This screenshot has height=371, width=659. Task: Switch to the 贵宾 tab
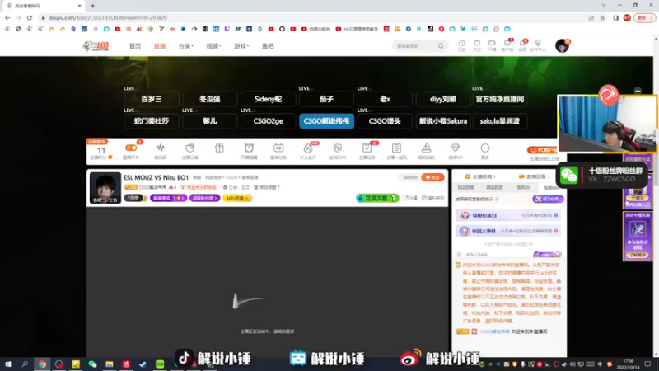[523, 188]
